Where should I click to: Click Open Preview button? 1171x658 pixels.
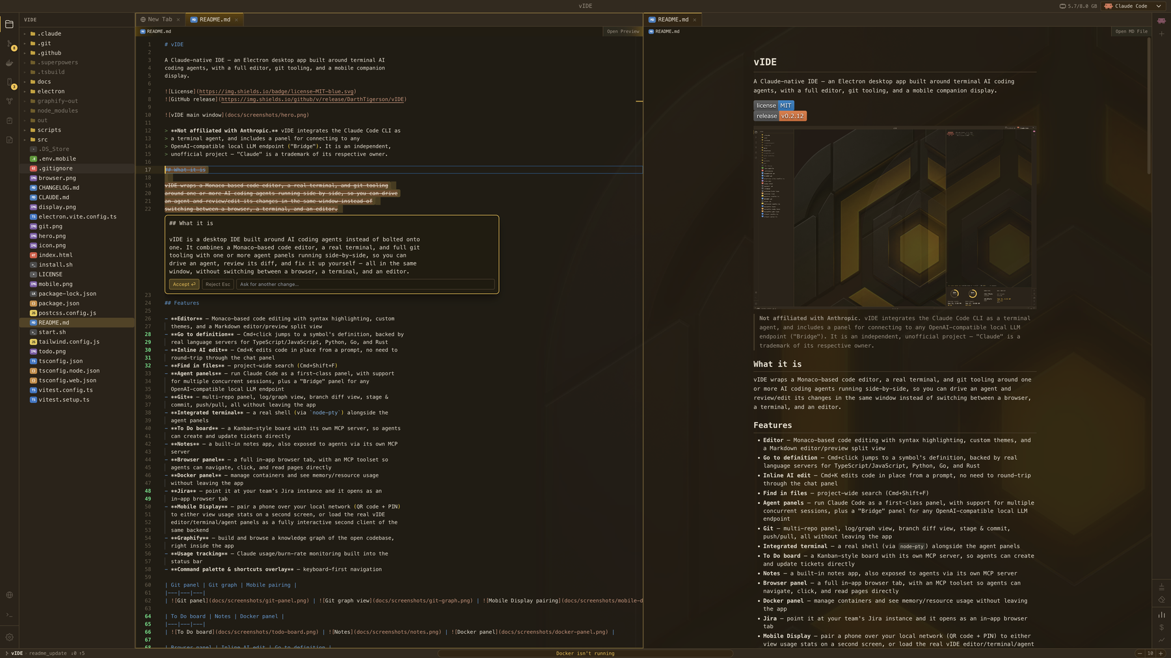coord(623,31)
